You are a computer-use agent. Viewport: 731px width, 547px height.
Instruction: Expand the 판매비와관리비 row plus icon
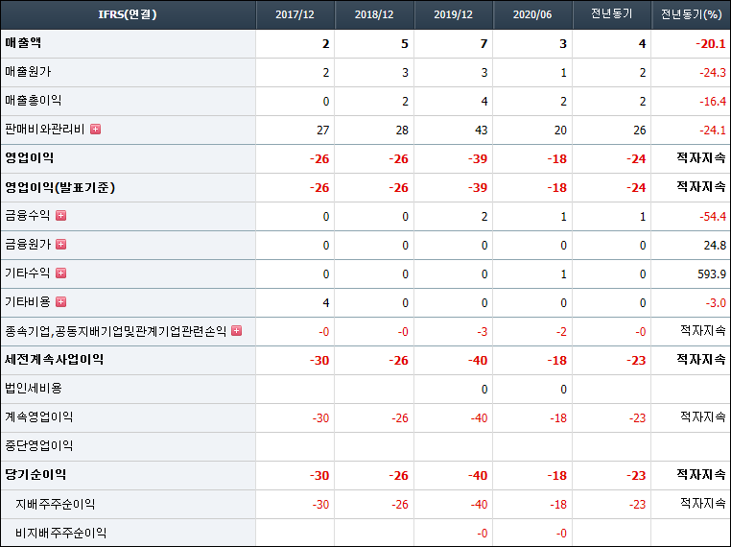tap(96, 130)
